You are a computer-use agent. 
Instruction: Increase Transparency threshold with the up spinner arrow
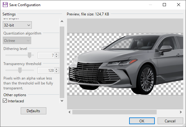pyautogui.click(x=57, y=69)
